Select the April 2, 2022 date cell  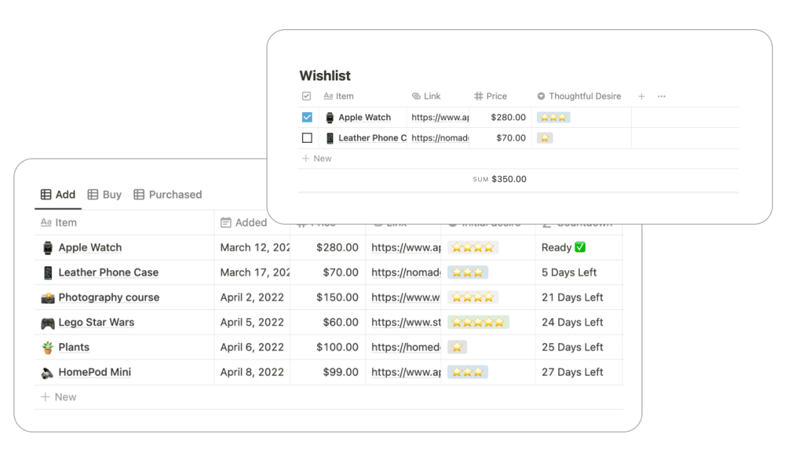pyautogui.click(x=252, y=297)
